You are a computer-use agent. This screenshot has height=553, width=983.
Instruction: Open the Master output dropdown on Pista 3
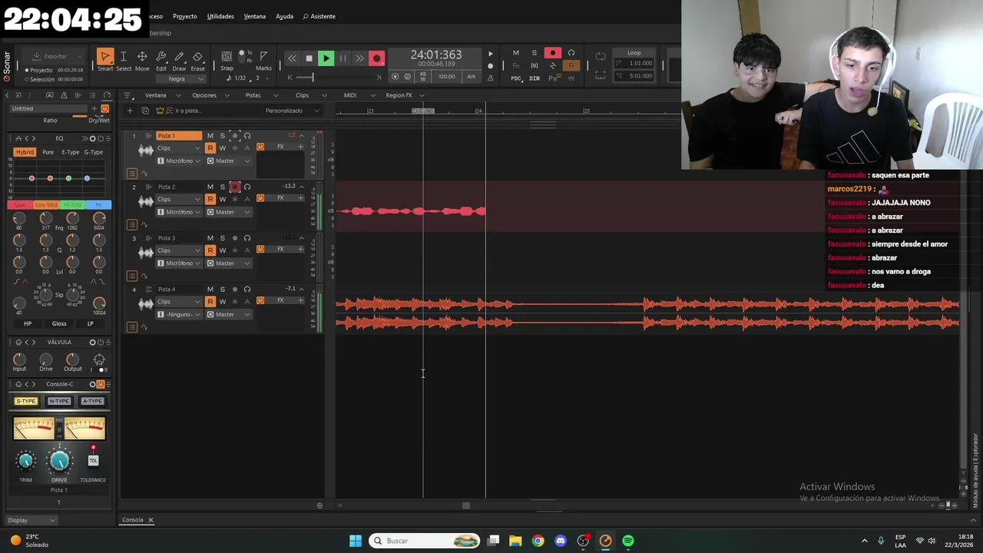(229, 263)
